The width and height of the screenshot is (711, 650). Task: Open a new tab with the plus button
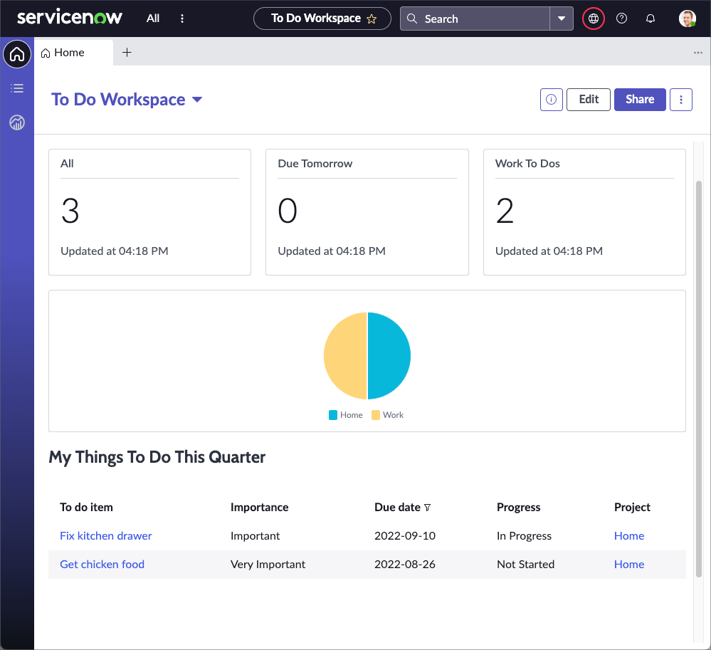pyautogui.click(x=127, y=52)
